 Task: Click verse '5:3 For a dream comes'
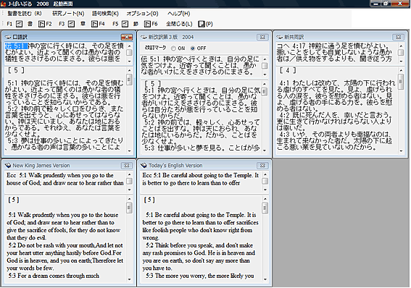[x=54, y=276]
